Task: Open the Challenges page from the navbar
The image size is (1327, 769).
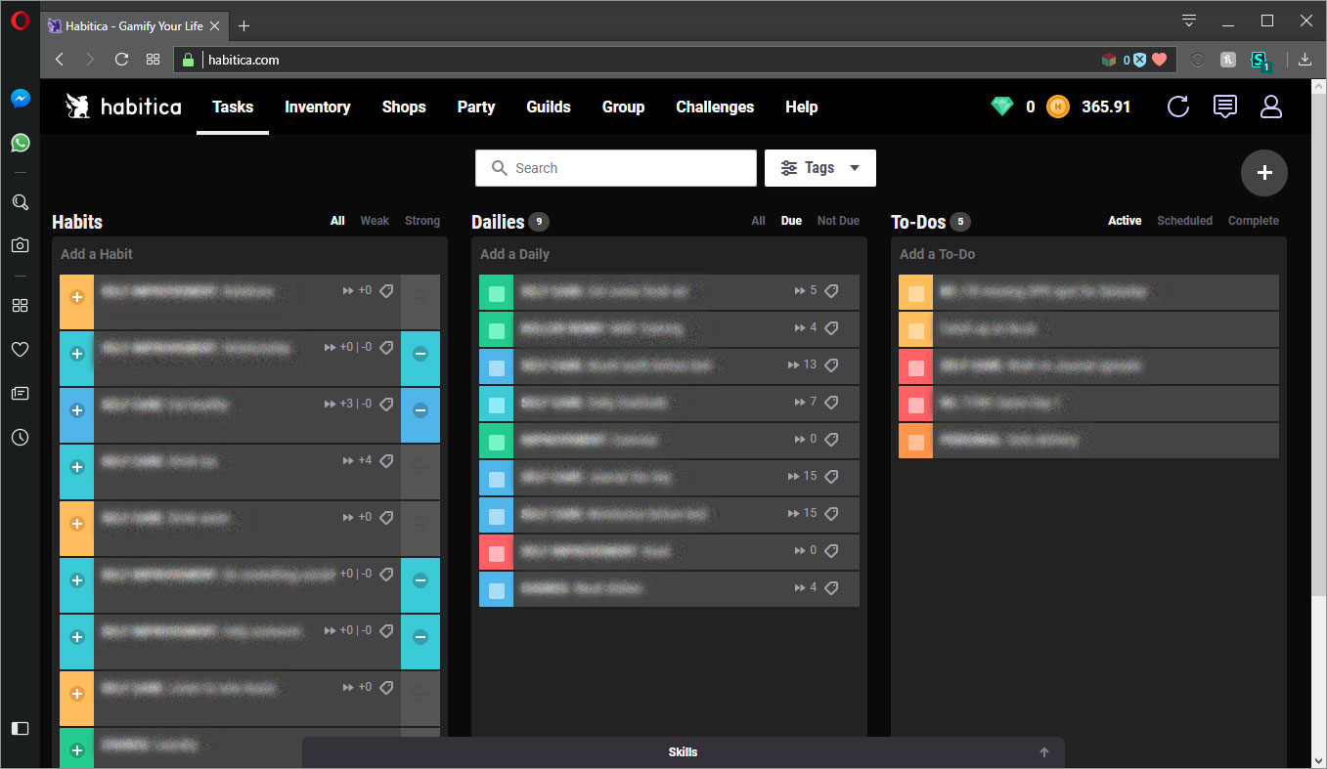Action: (x=715, y=107)
